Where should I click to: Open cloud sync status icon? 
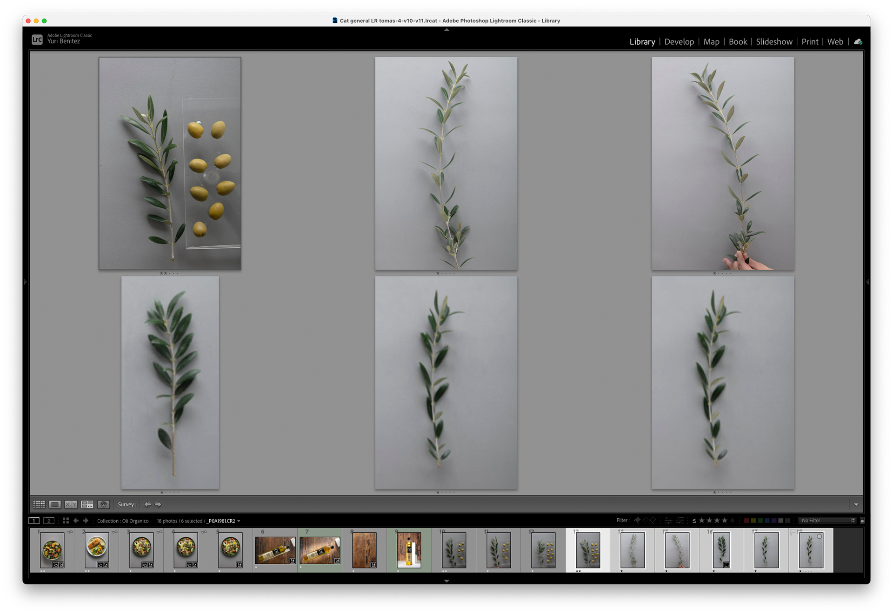click(858, 42)
